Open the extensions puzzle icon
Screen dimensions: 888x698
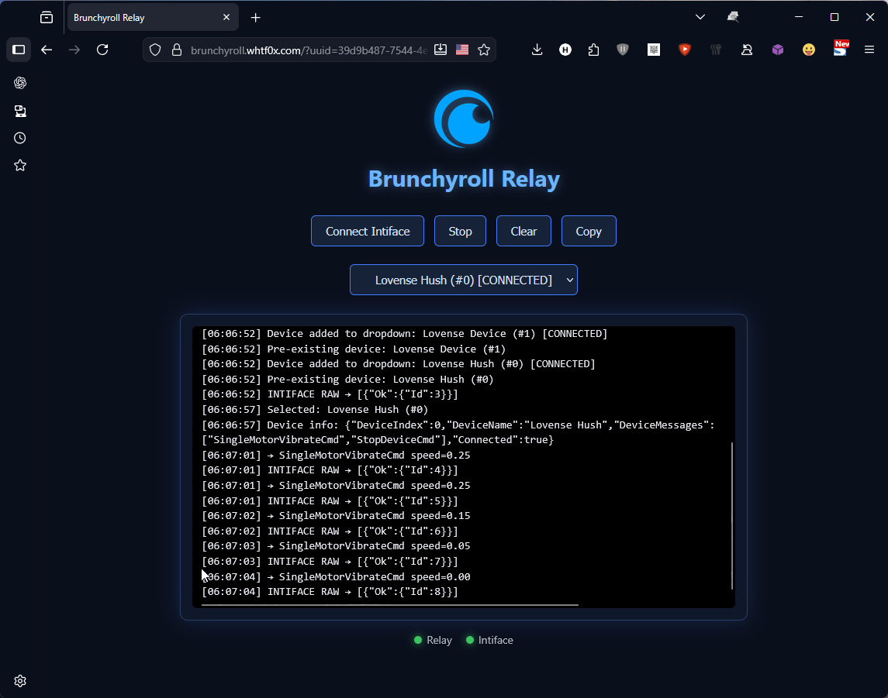pos(593,50)
